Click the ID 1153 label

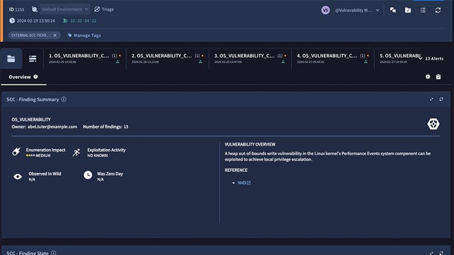point(16,9)
